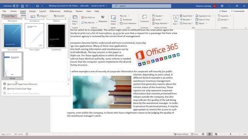Enable Focus mode in status bar

[195, 134]
